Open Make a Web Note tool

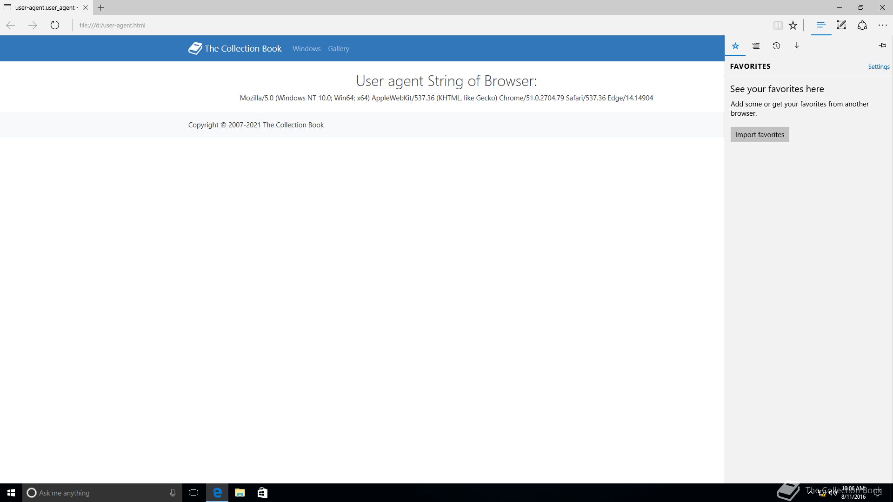(x=841, y=25)
